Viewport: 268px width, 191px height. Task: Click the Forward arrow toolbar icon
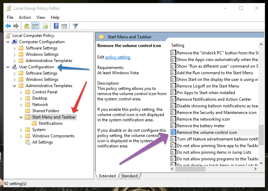16,26
